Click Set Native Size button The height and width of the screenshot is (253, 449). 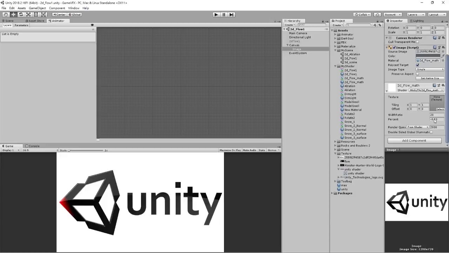click(x=430, y=78)
